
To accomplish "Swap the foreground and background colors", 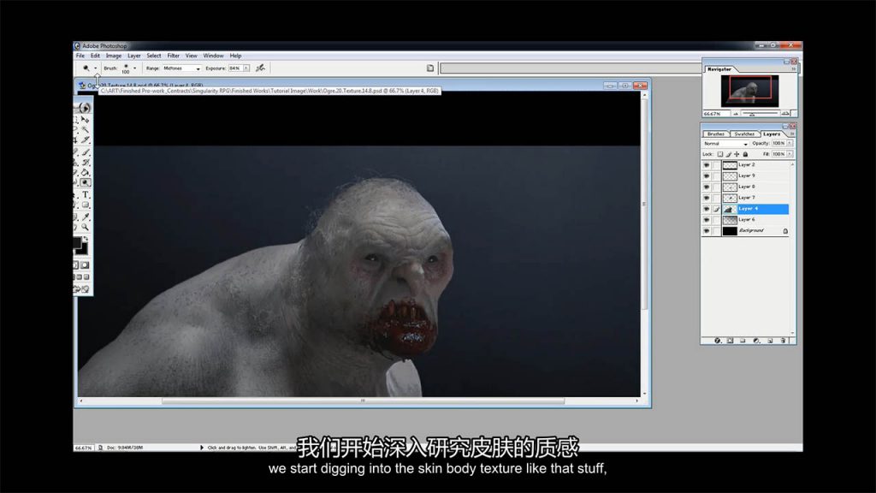I will pos(86,239).
